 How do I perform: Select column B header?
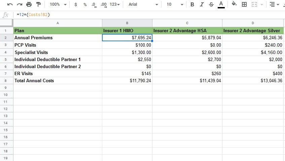coord(127,23)
